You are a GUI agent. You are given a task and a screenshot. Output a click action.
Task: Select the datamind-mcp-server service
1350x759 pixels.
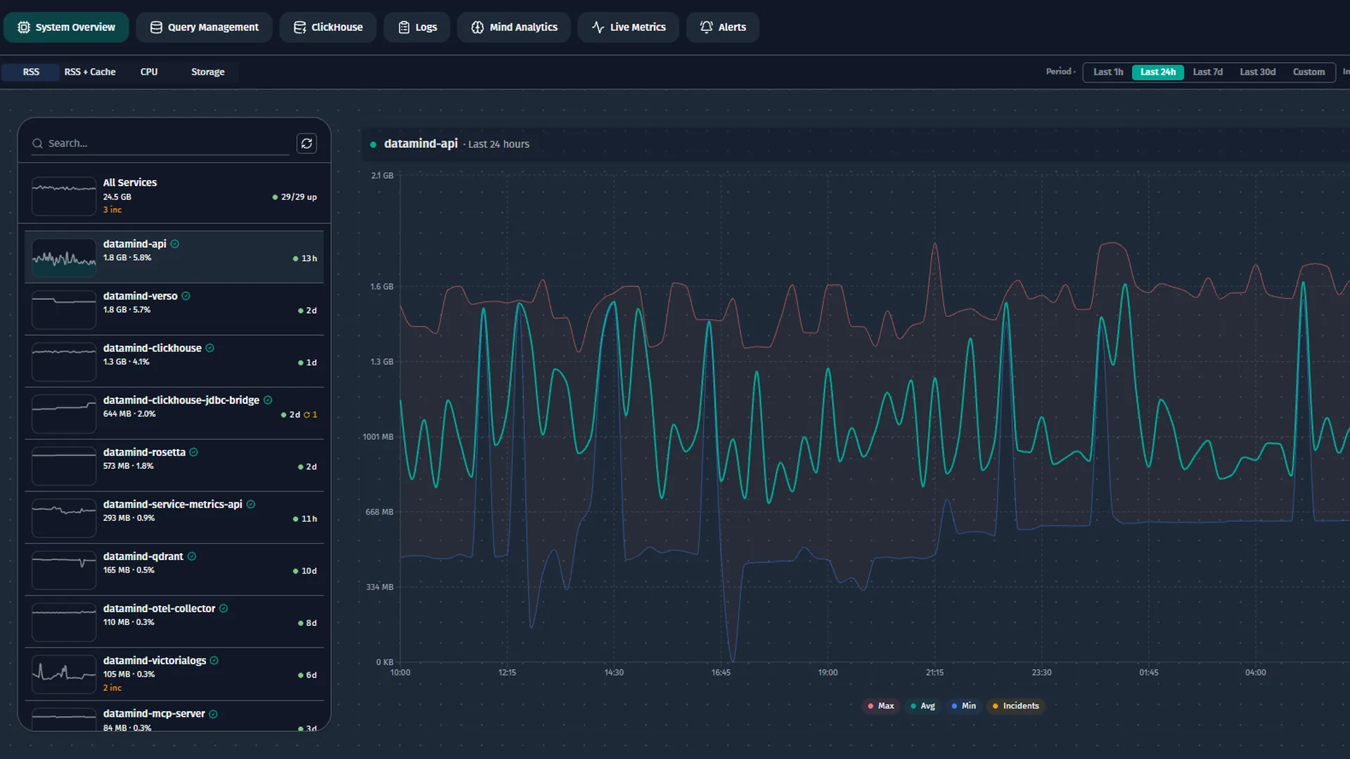pos(174,717)
